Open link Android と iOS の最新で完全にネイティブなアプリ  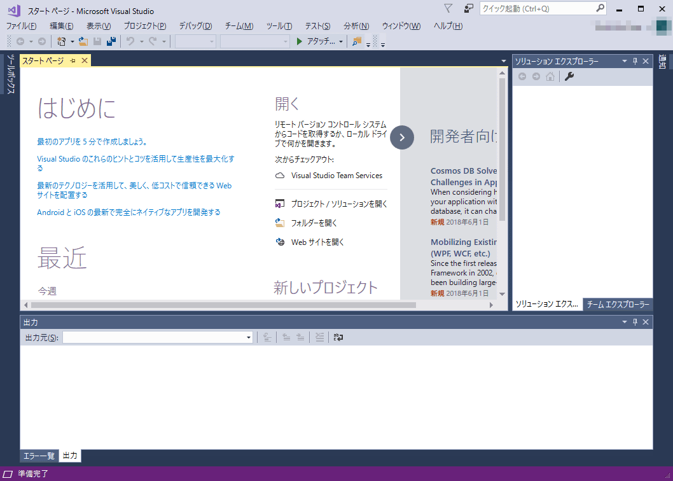[x=128, y=212]
